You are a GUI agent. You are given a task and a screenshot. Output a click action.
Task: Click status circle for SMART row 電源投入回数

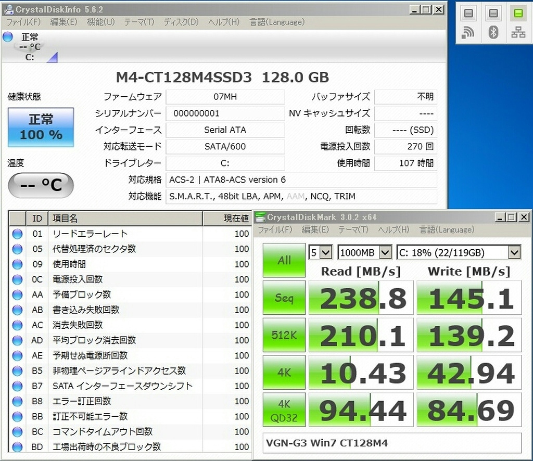coord(17,279)
